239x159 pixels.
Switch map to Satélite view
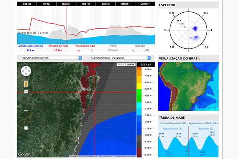[x=131, y=65]
